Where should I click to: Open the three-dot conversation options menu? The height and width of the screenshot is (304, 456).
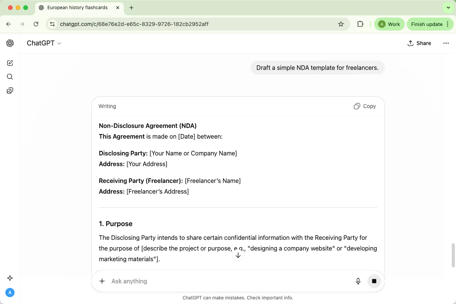pos(446,43)
